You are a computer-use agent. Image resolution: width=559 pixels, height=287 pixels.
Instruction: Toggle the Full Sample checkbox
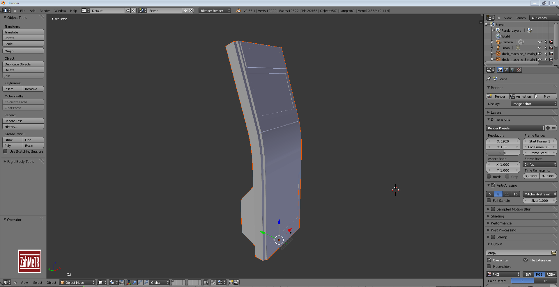coord(489,200)
